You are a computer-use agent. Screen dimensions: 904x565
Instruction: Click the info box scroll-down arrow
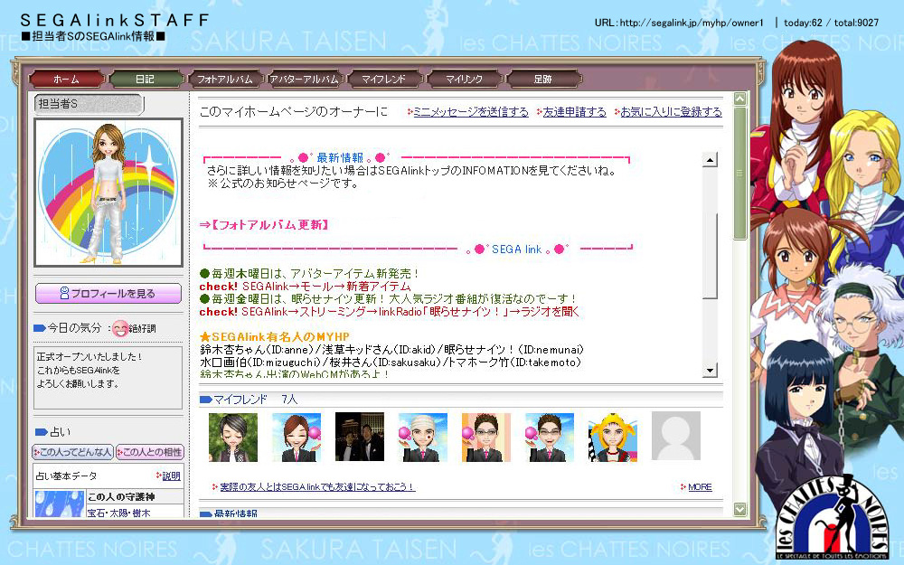(710, 370)
